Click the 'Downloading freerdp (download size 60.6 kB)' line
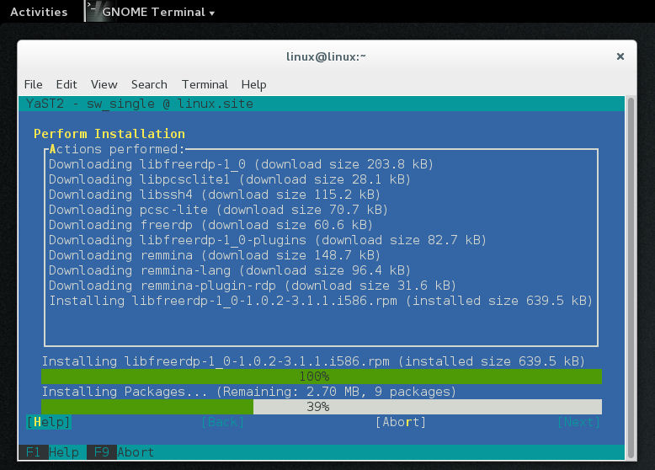 [x=211, y=225]
